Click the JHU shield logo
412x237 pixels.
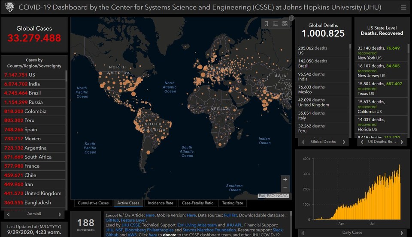click(10, 7)
